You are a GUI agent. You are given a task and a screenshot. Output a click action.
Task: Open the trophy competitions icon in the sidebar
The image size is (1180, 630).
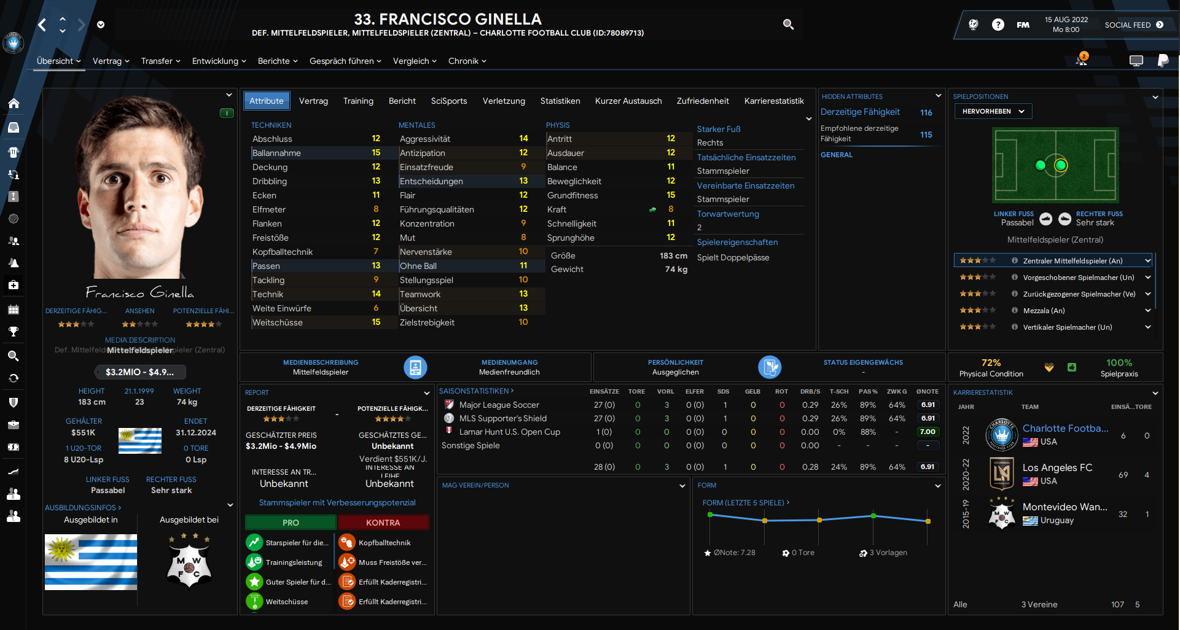pyautogui.click(x=14, y=332)
